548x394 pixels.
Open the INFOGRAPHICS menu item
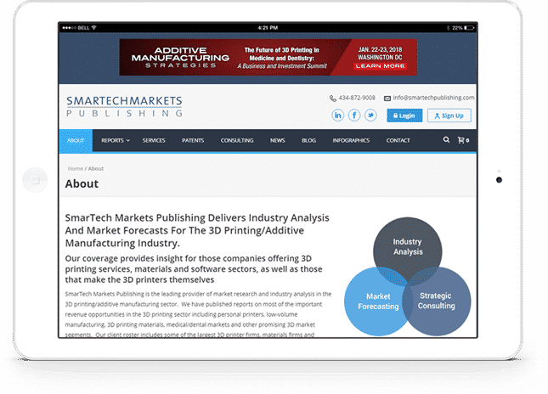[x=351, y=140]
